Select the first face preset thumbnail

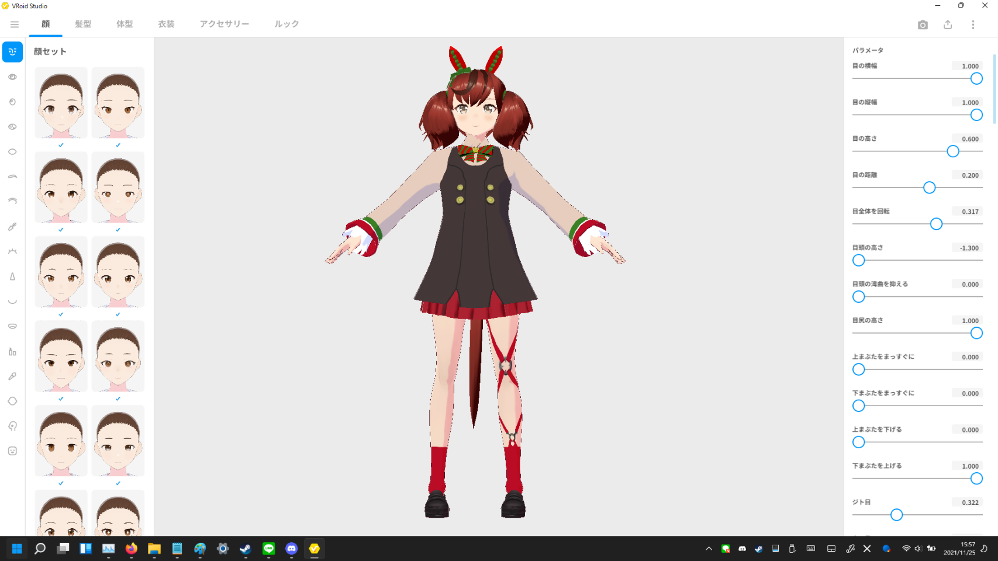(61, 103)
